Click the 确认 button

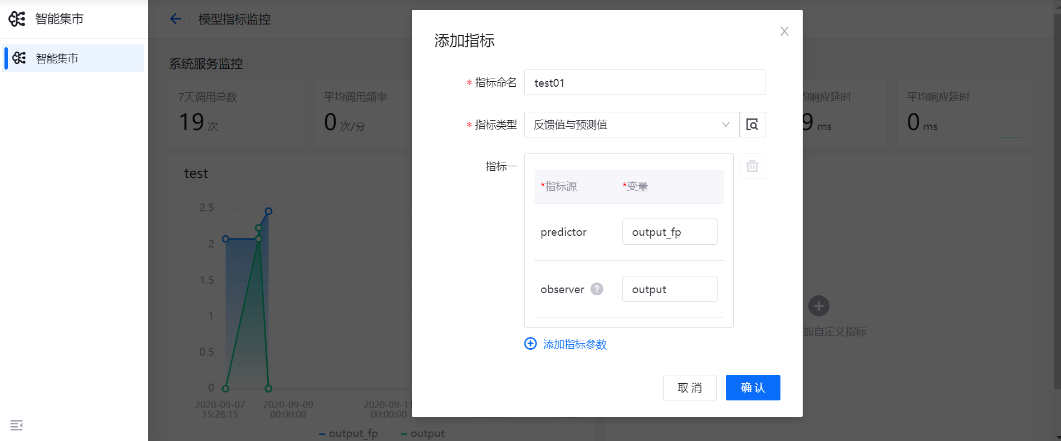(x=753, y=388)
